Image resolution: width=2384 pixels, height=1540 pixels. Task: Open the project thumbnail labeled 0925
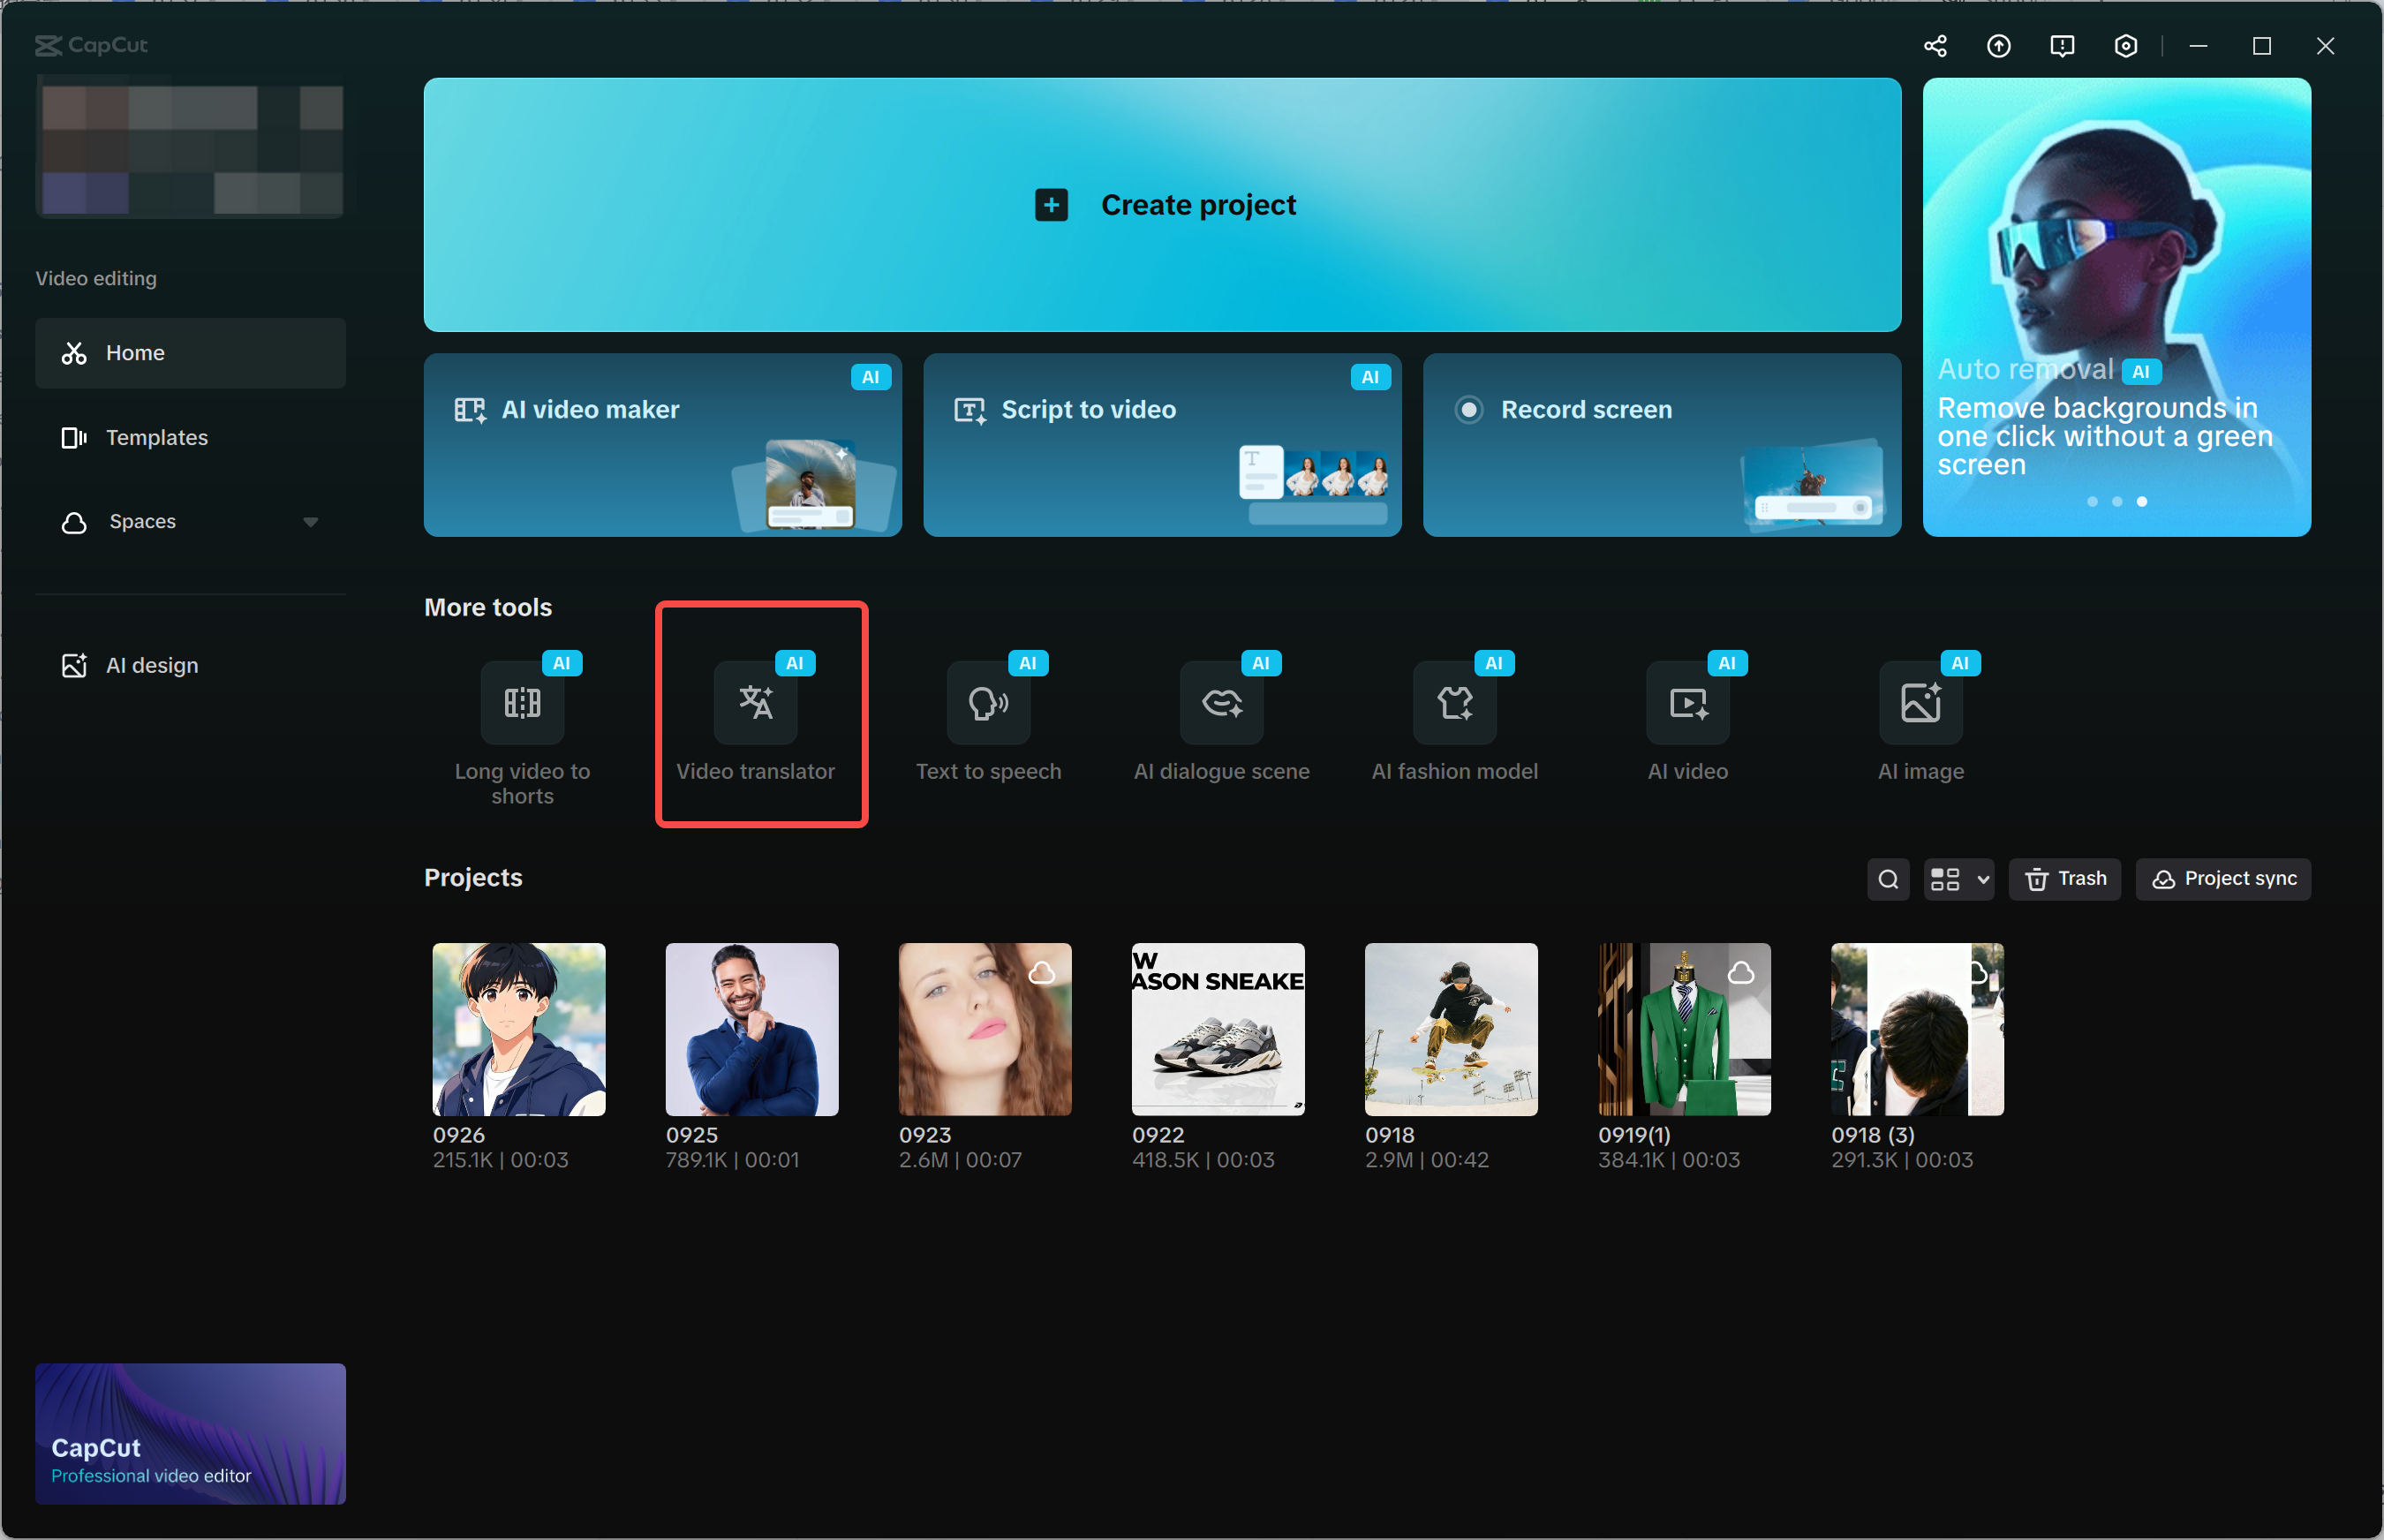(751, 1029)
